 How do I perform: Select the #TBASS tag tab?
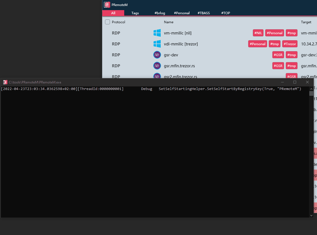(203, 13)
